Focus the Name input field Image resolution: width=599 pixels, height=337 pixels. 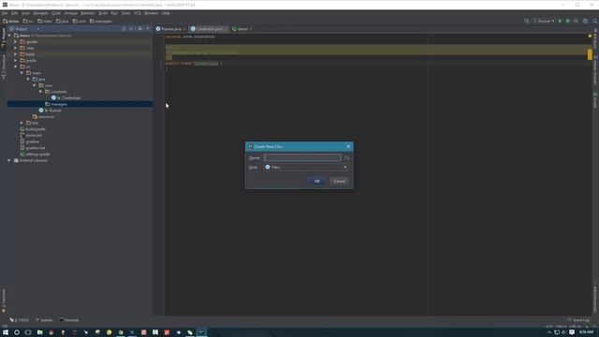click(302, 157)
